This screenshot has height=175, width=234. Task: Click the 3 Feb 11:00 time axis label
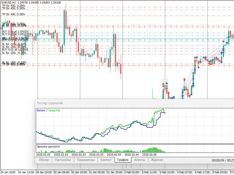[x=149, y=172]
